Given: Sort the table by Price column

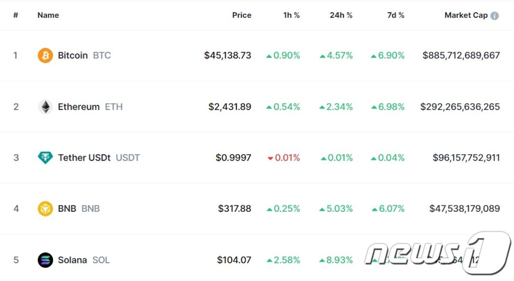Looking at the screenshot, I should click(x=242, y=15).
